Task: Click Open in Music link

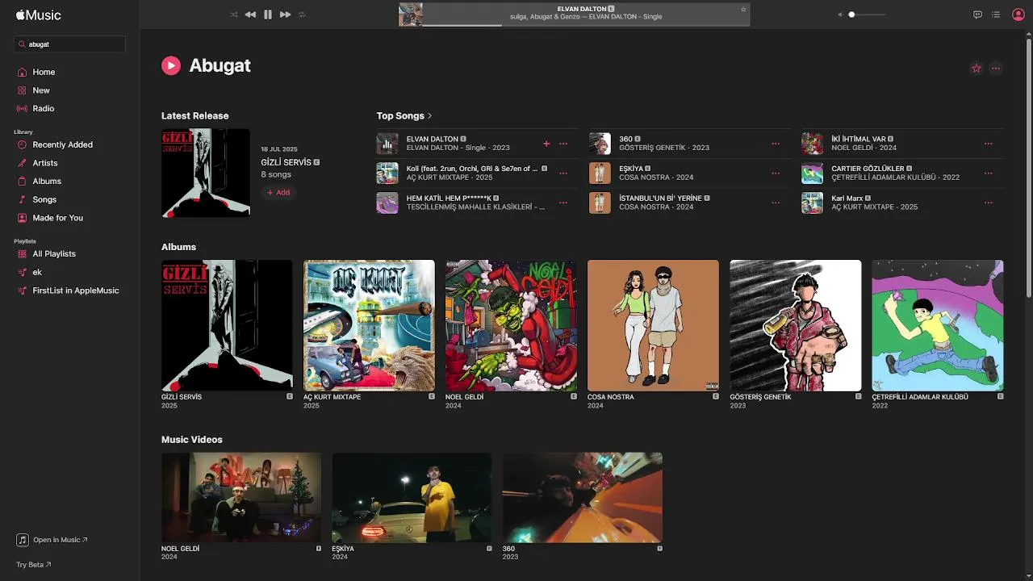Action: coord(52,540)
